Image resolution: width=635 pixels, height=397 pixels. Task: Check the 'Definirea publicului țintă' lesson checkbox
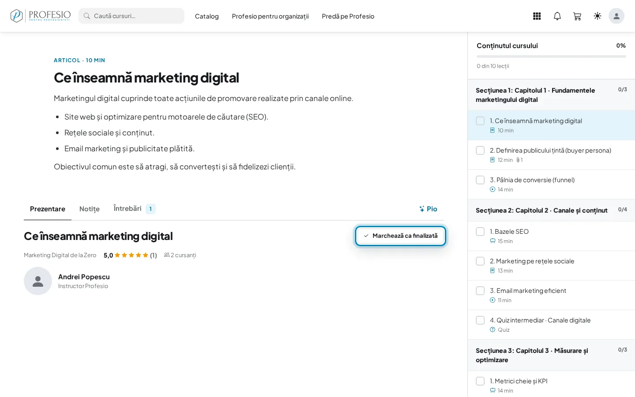[480, 150]
